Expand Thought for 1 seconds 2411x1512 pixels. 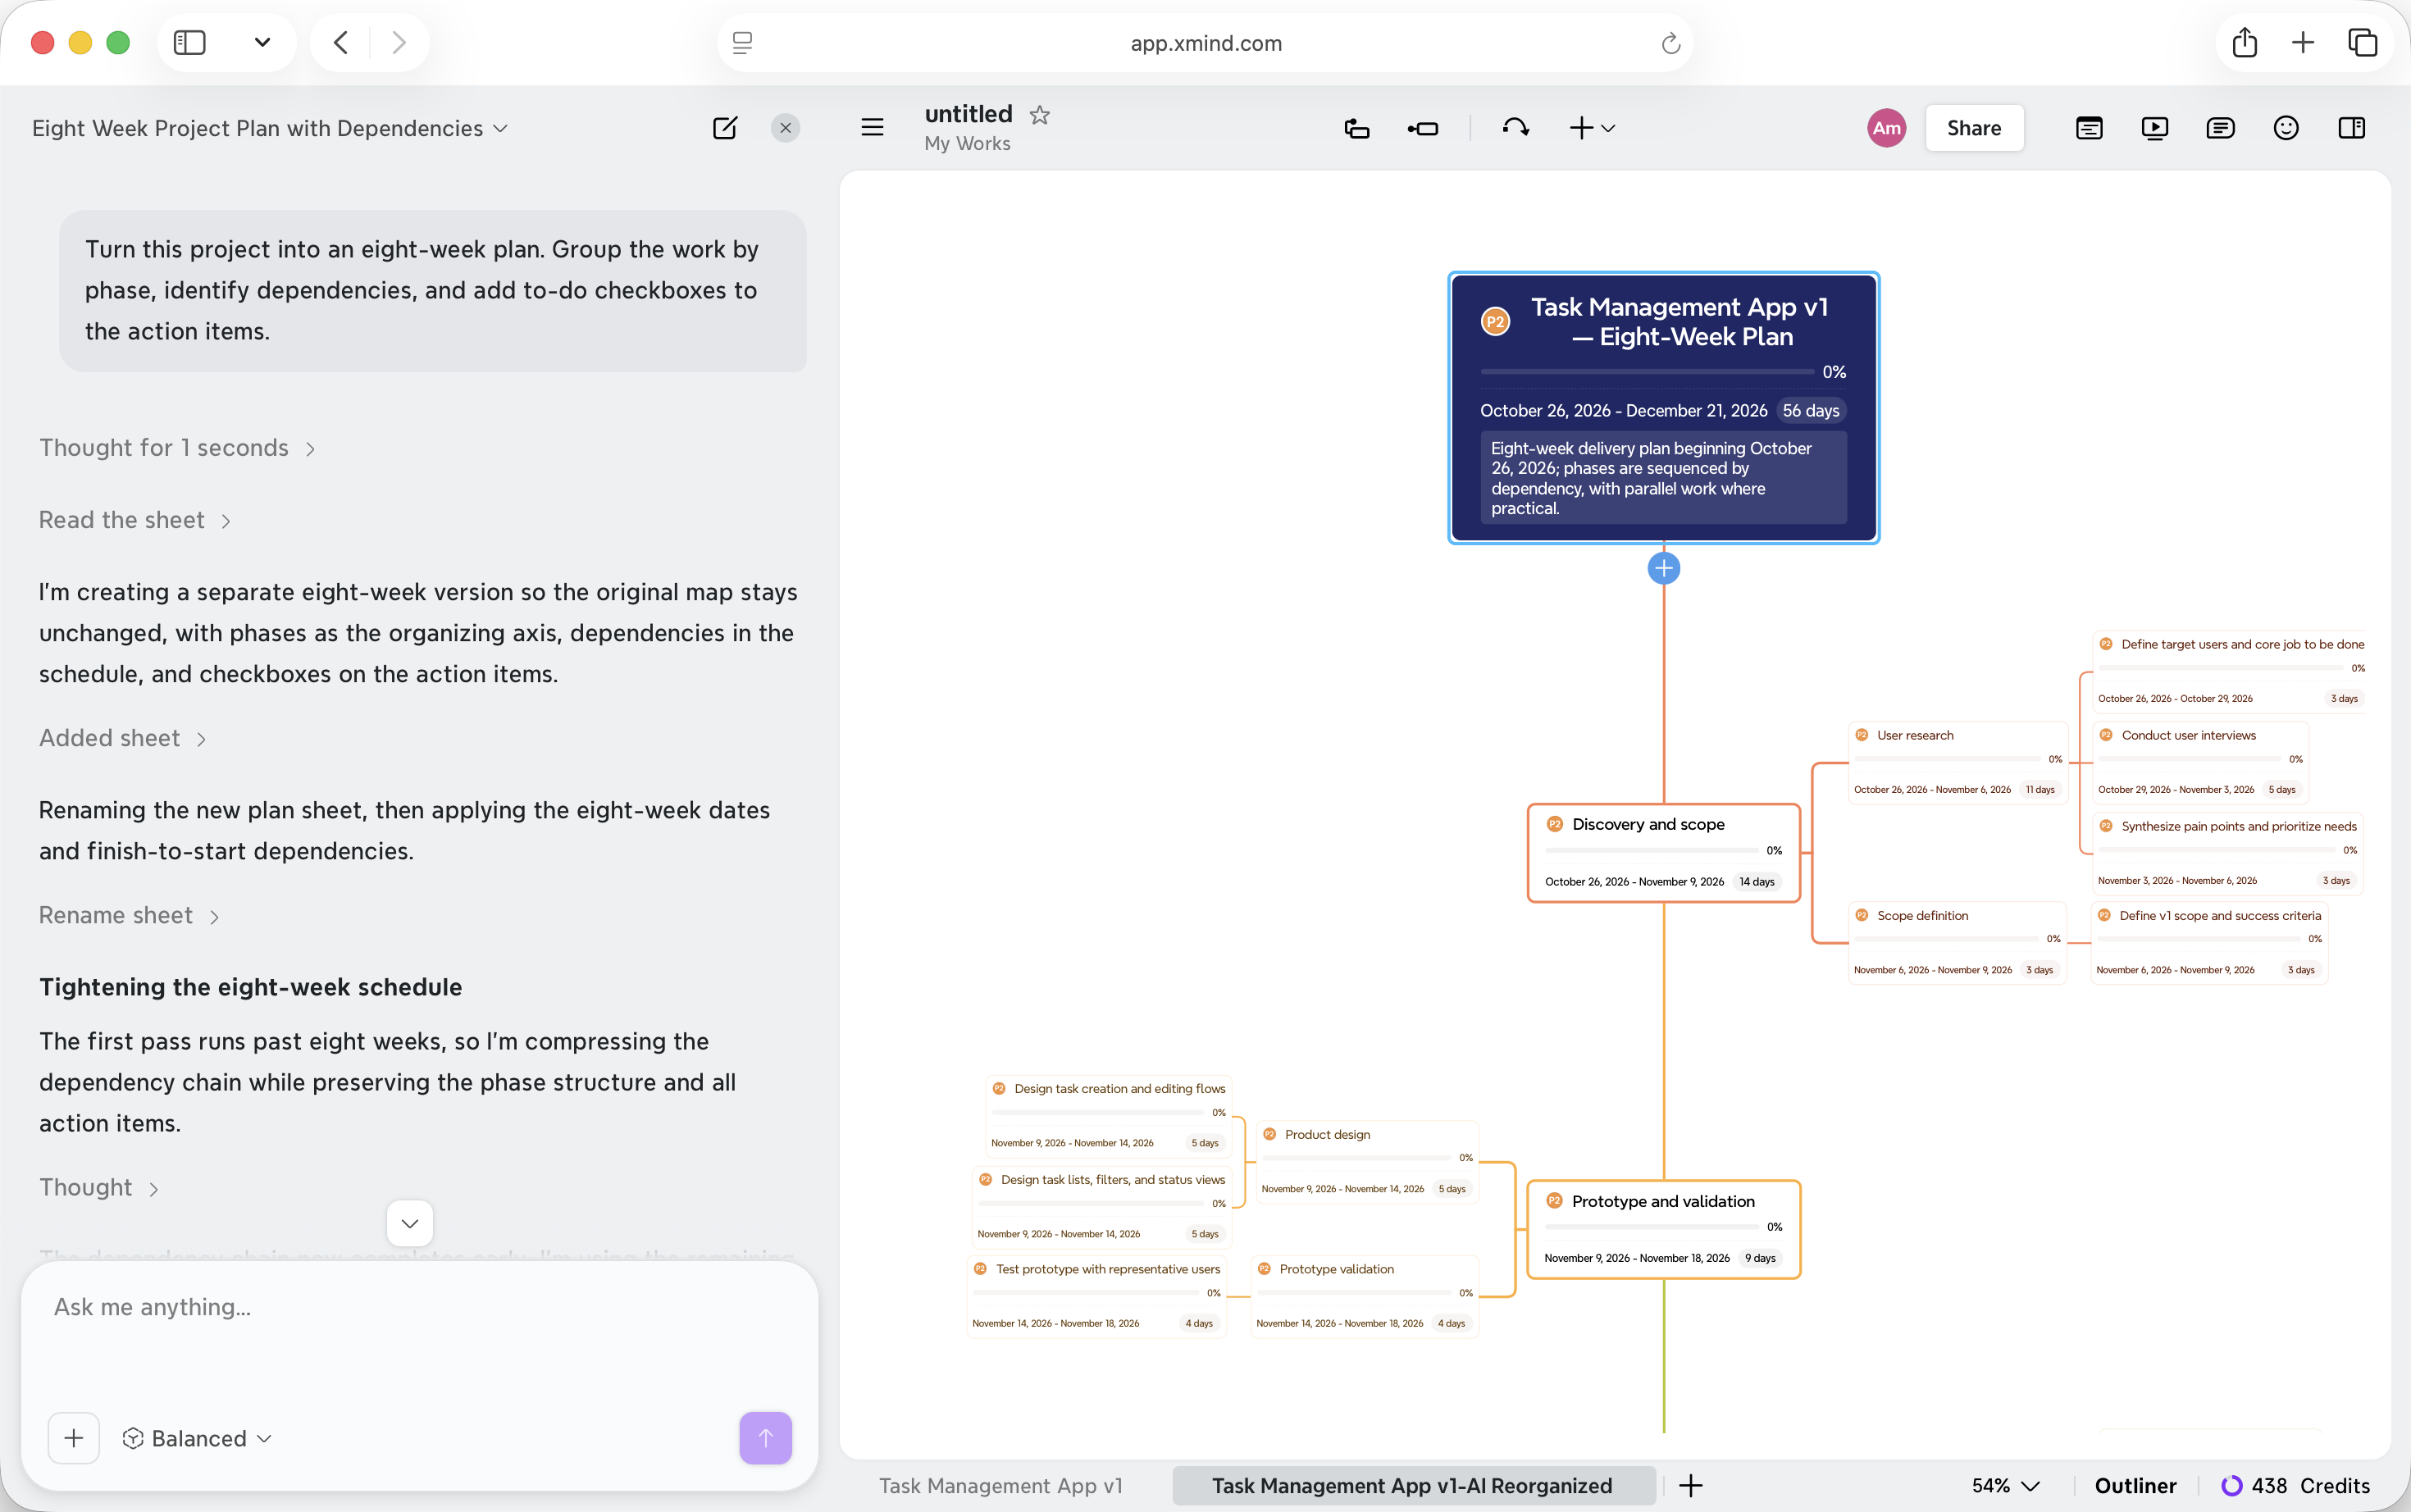point(177,448)
